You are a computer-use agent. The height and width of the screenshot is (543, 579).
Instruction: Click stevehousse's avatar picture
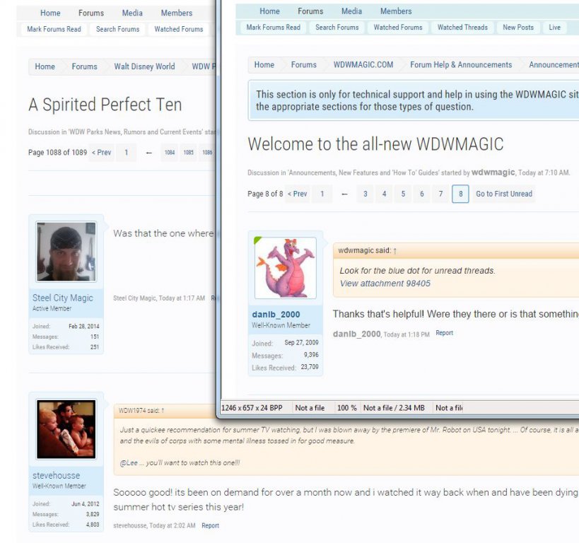pos(66,429)
